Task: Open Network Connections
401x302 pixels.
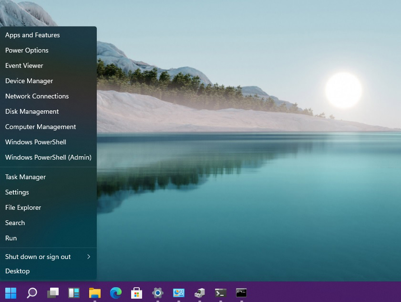Action: [37, 96]
